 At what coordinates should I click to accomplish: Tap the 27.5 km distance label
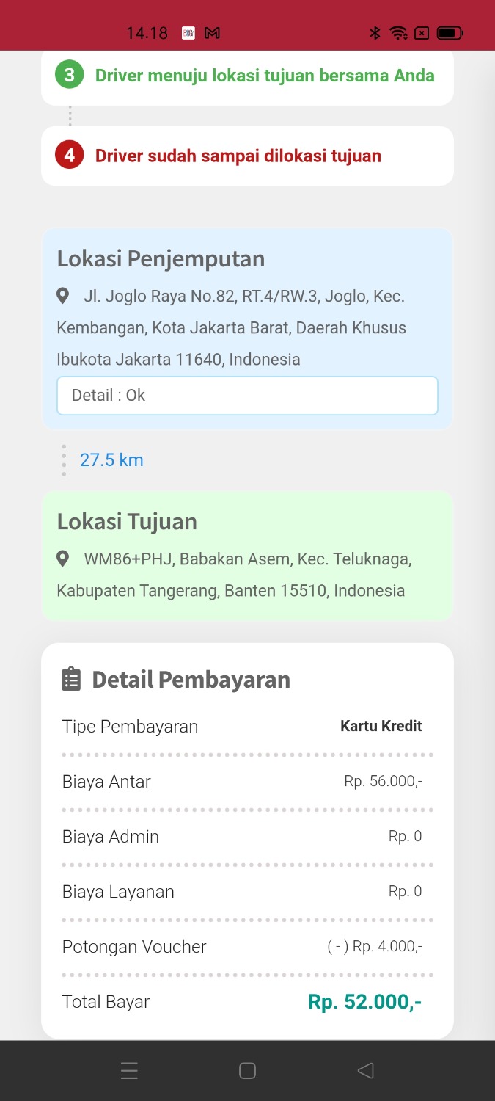point(111,460)
